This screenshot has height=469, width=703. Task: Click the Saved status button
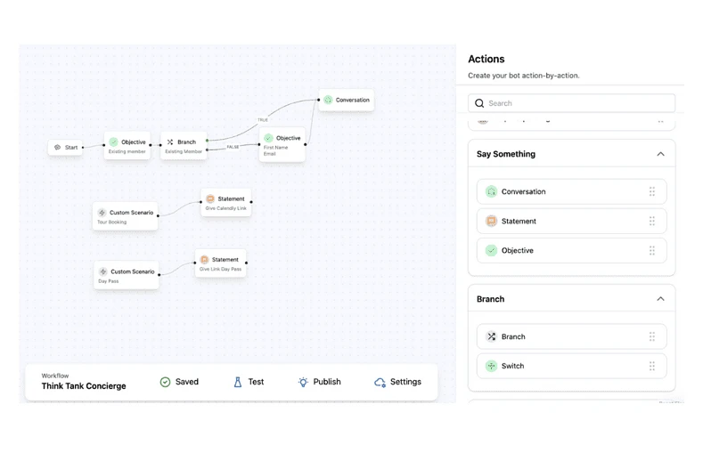pos(179,382)
